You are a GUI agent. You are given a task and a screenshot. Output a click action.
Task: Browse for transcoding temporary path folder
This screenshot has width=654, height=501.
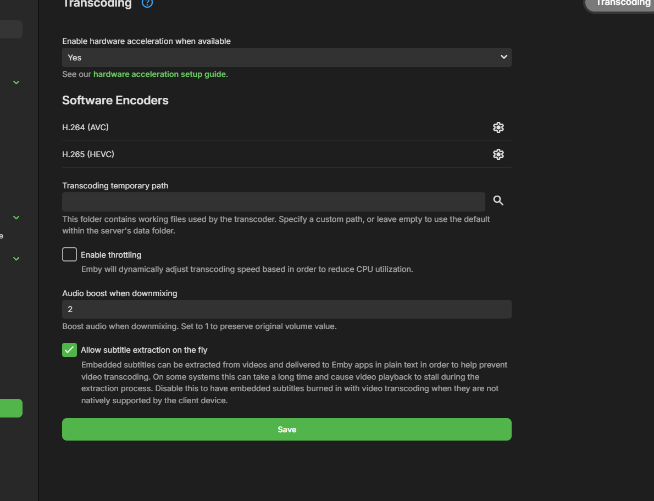[x=498, y=201]
